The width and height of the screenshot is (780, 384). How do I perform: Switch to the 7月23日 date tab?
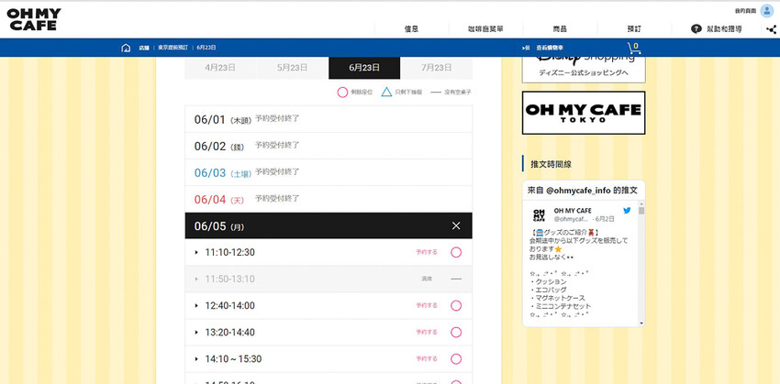(436, 68)
